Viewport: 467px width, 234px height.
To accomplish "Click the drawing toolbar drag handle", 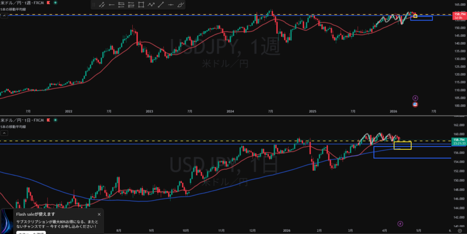I will tap(93, 5).
